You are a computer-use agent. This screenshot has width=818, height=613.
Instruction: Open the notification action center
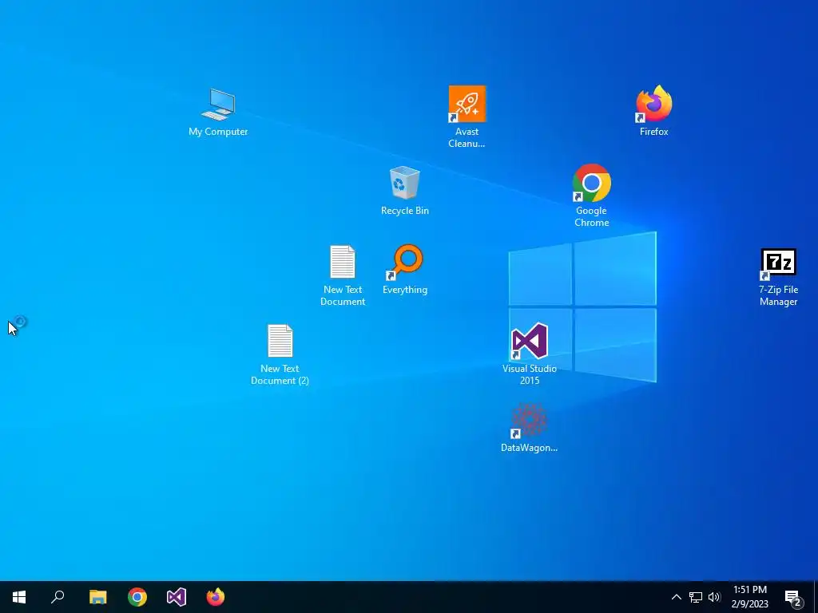[793, 597]
